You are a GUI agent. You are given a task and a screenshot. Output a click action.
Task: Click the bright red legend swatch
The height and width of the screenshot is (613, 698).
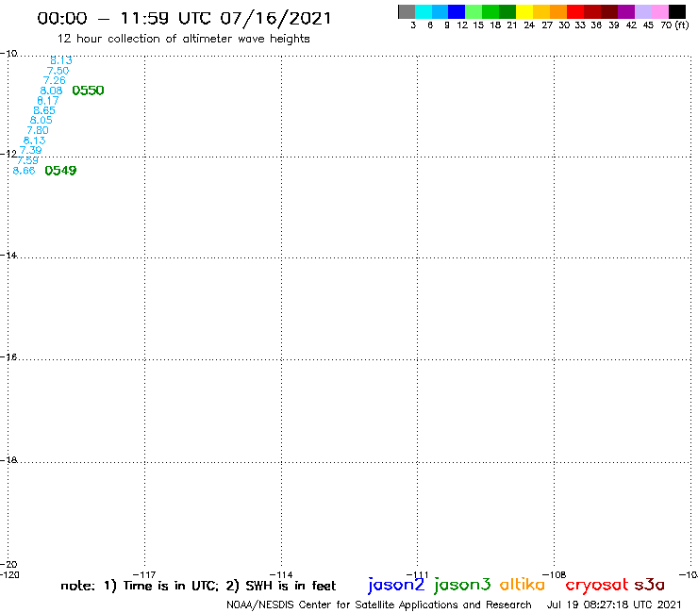(575, 11)
